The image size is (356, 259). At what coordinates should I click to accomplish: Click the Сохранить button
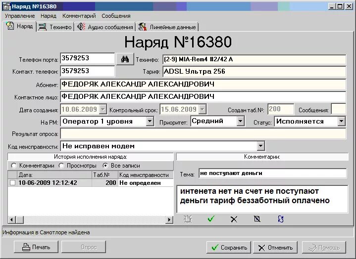(229, 248)
